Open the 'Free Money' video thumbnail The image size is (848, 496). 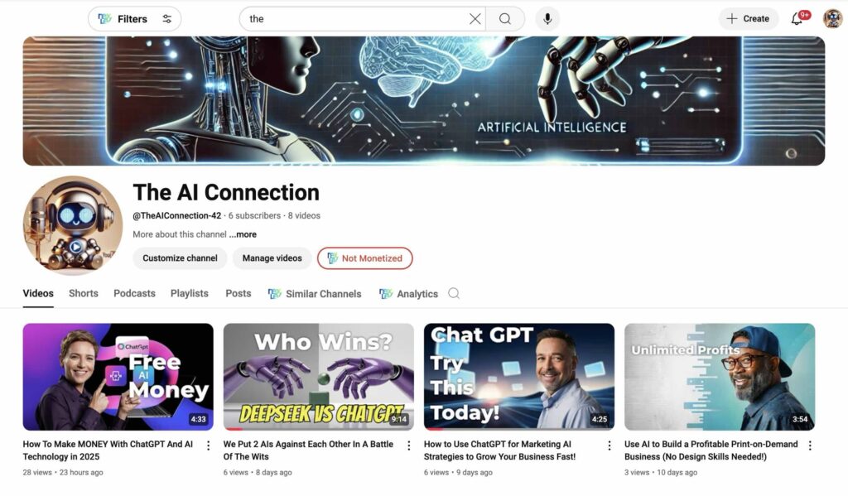[118, 377]
